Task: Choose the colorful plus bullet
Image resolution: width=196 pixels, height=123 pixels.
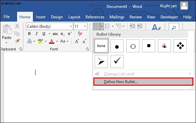Action: coord(164,46)
